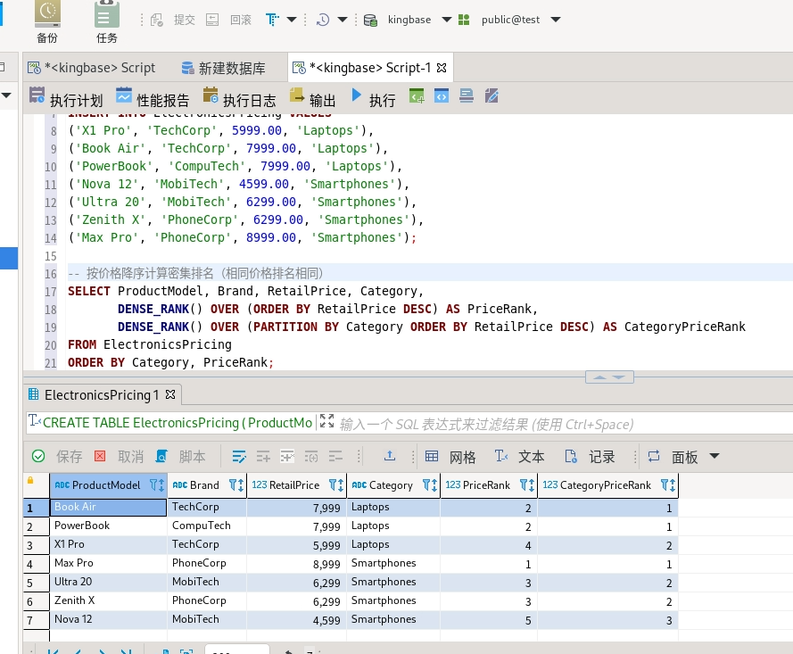Click the export results upload icon
The width and height of the screenshot is (793, 654).
click(390, 456)
